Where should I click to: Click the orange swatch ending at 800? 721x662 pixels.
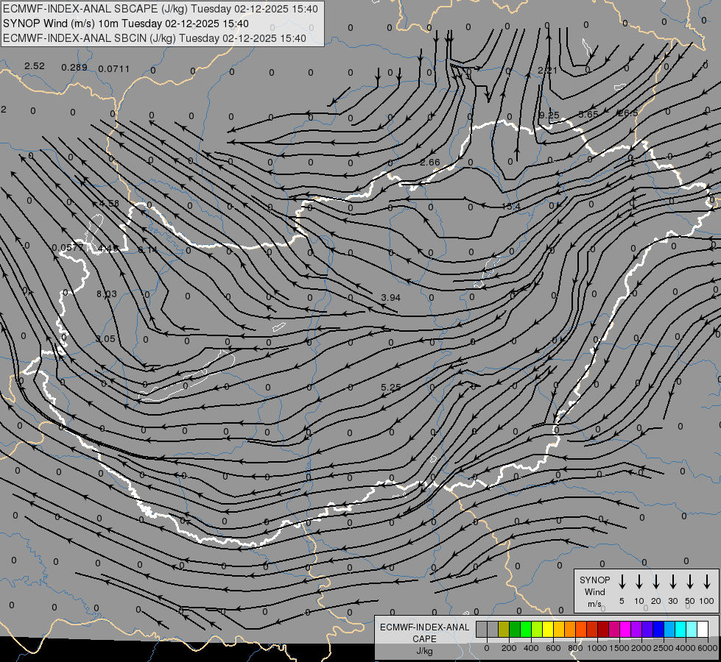(570, 629)
